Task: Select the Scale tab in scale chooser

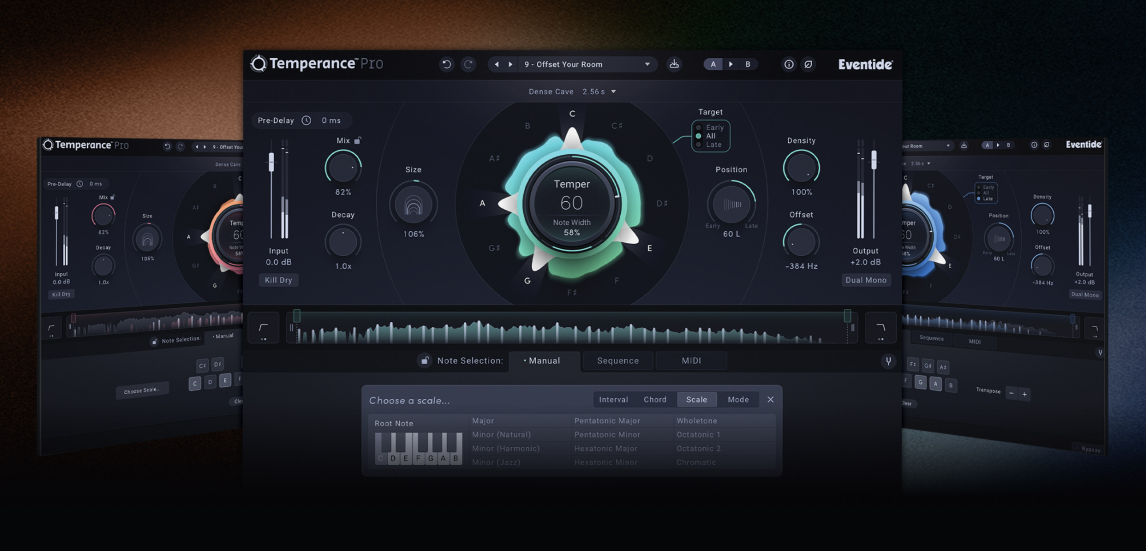Action: click(696, 400)
